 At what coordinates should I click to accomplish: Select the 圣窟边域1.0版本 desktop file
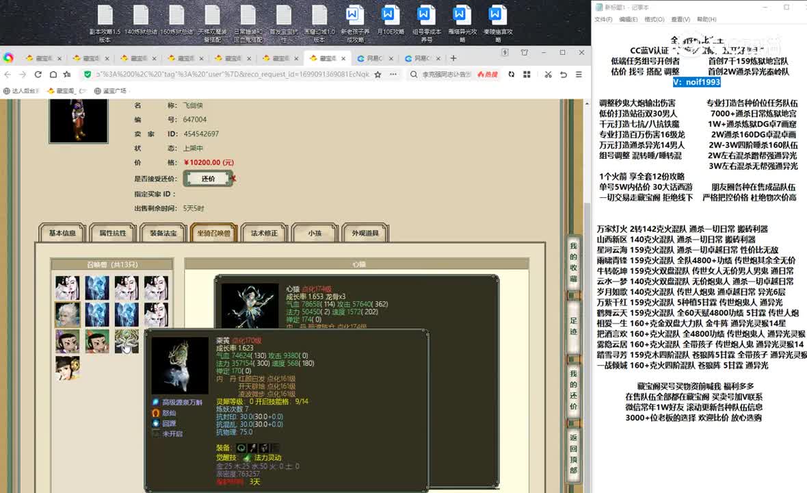point(319,24)
